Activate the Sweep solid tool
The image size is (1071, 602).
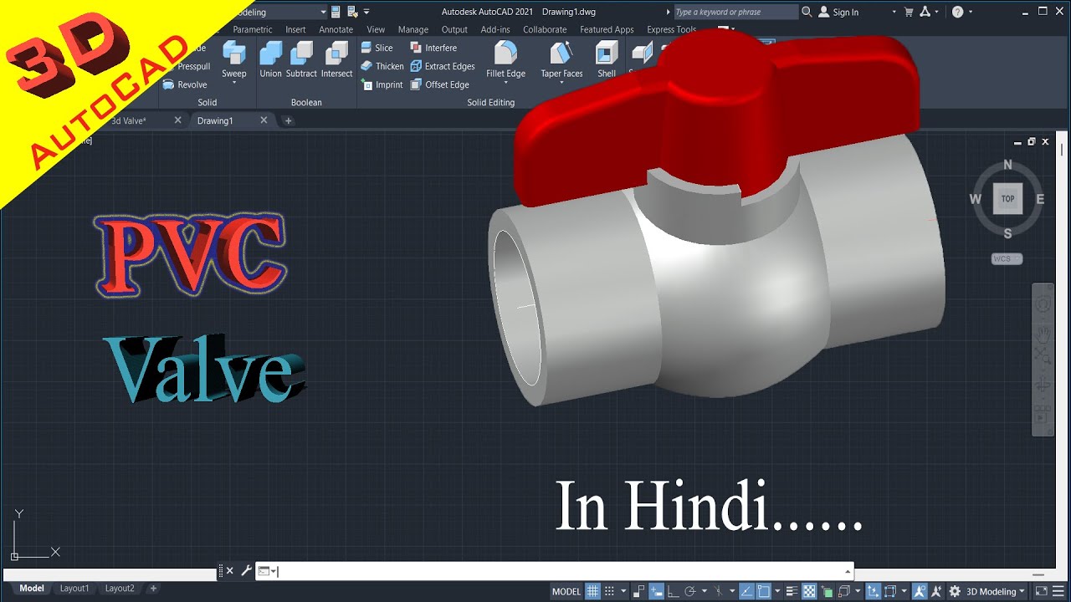(x=233, y=59)
